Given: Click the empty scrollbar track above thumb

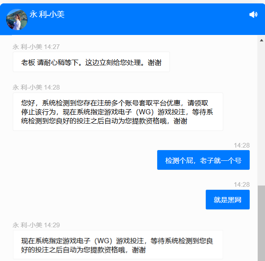Looking at the screenshot, I should (x=261, y=114).
